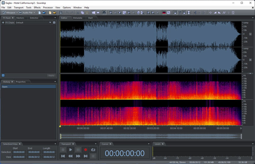255x164 pixels.
Task: Zoom to selection icon
Action: pos(124,12)
